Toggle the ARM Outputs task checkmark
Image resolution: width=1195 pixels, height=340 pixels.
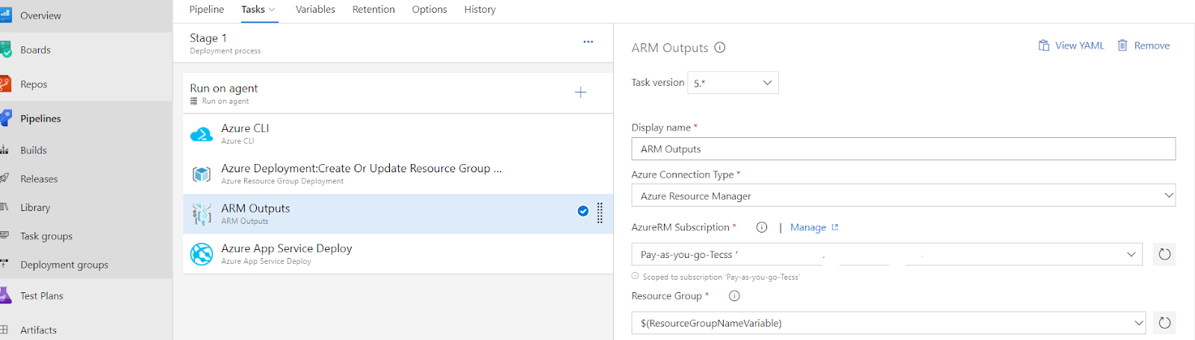coord(583,211)
